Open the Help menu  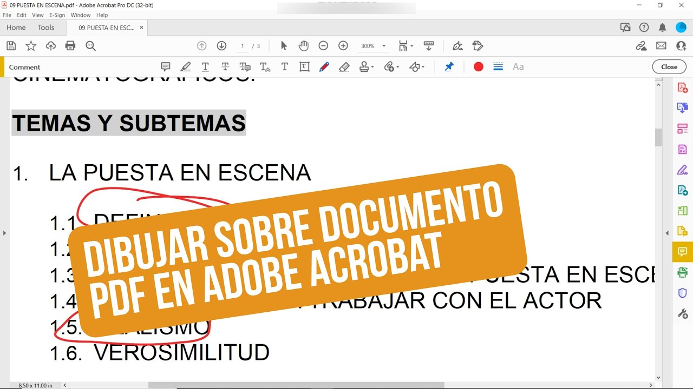[x=102, y=15]
